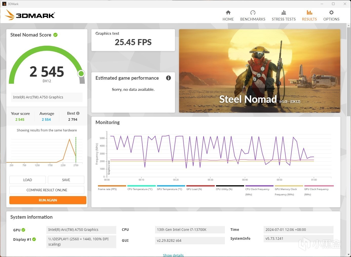This screenshot has height=257, width=351.
Task: Click the SAVE button
Action: (66, 180)
